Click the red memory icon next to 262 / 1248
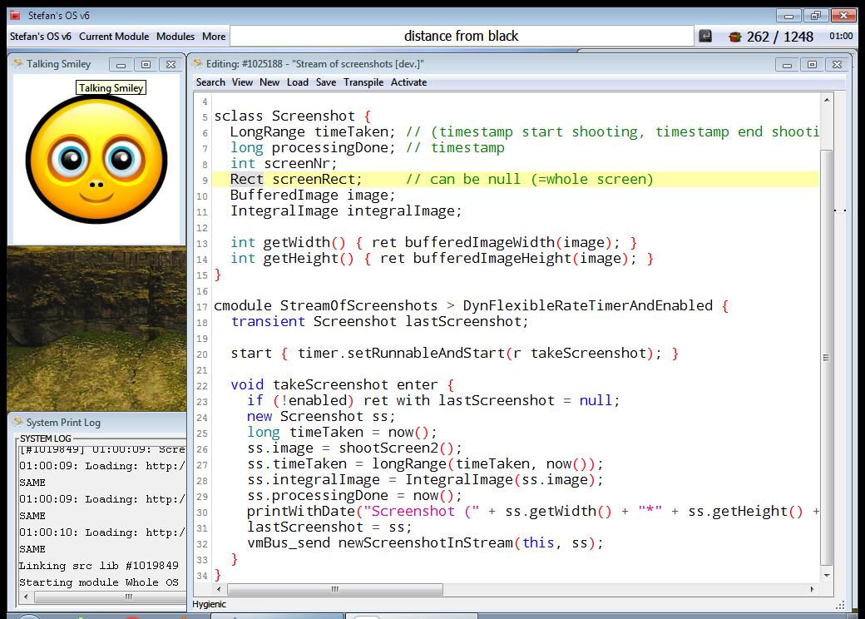The width and height of the screenshot is (865, 619). point(734,37)
